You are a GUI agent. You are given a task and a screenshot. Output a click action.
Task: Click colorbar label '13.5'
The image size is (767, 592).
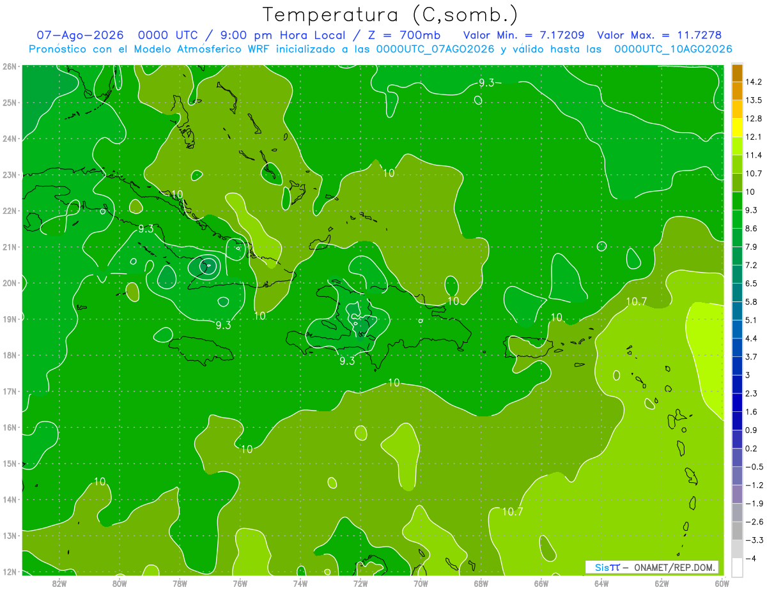[754, 100]
